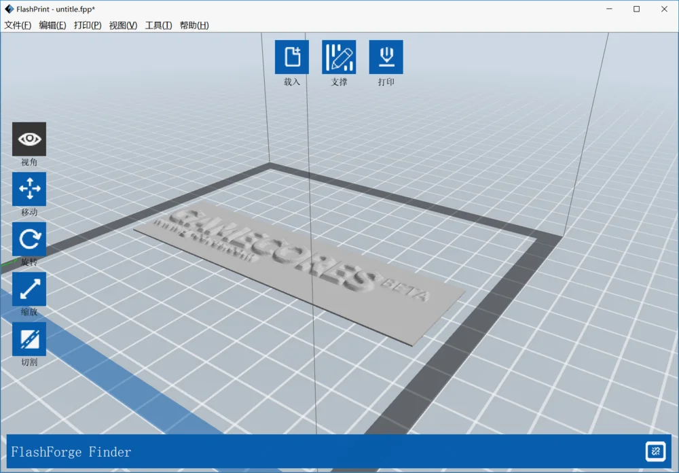Select the Scale (缩放) tool
This screenshot has height=473, width=679.
pos(29,290)
